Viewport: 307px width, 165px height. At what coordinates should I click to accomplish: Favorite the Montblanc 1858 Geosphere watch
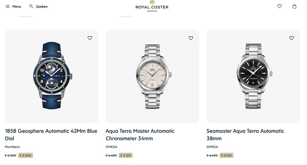(90, 38)
